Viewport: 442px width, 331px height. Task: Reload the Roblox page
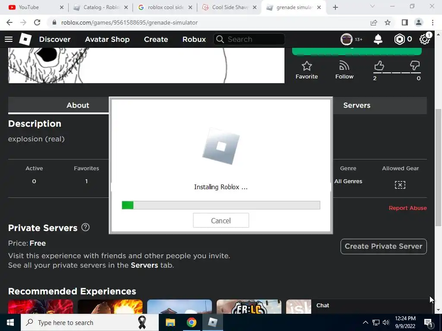point(37,22)
